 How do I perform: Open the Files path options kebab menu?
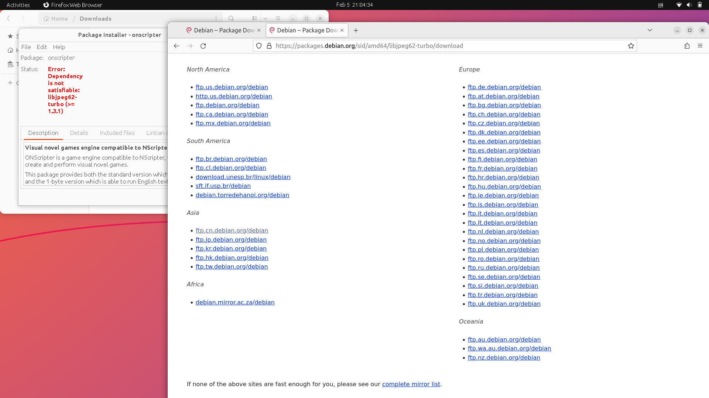[x=216, y=18]
